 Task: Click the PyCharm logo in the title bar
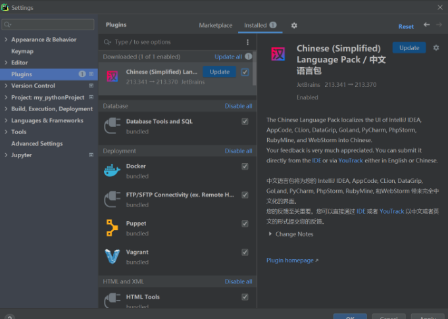pos(5,7)
